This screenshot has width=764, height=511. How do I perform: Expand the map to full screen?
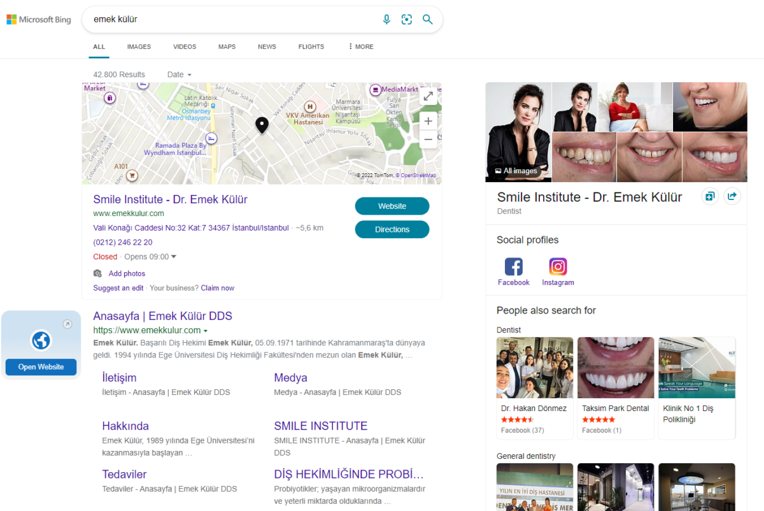point(428,96)
